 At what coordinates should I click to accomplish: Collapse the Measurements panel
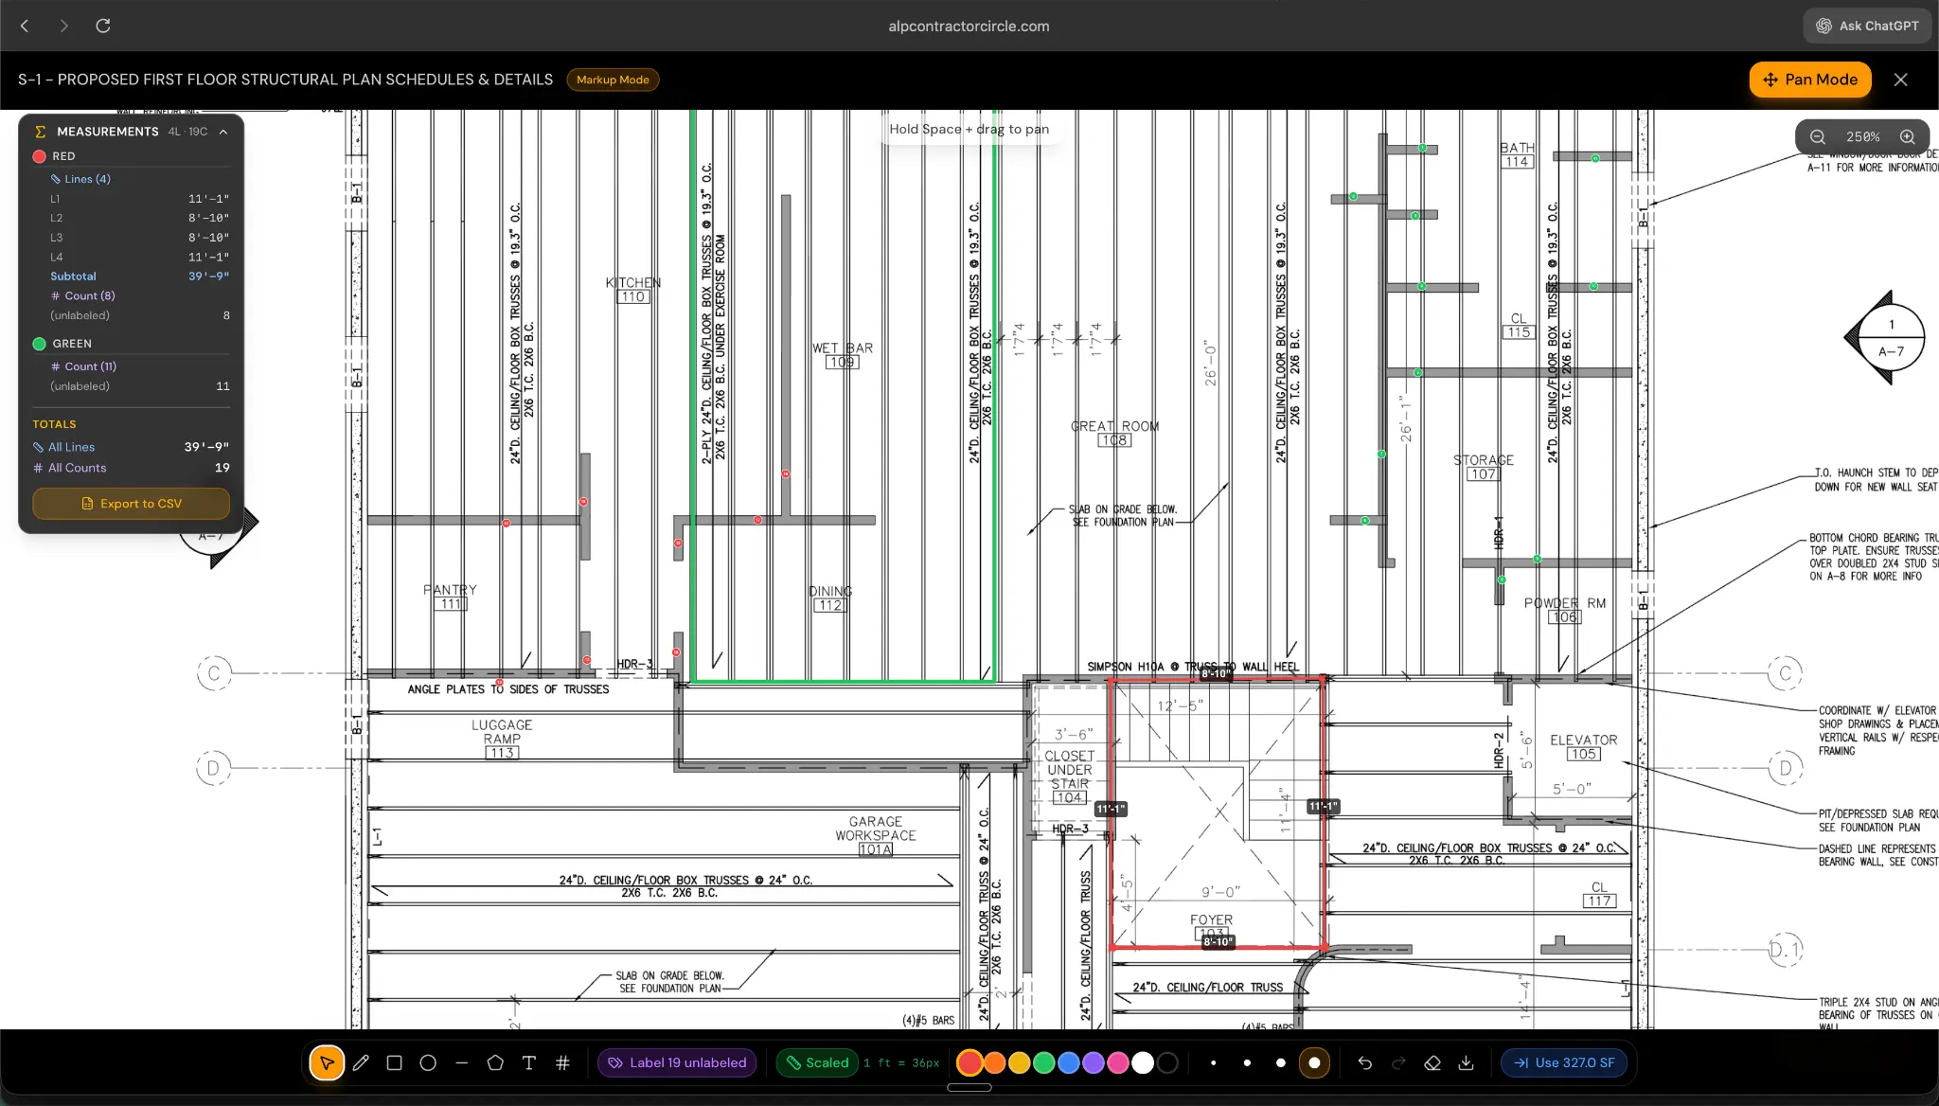(223, 132)
